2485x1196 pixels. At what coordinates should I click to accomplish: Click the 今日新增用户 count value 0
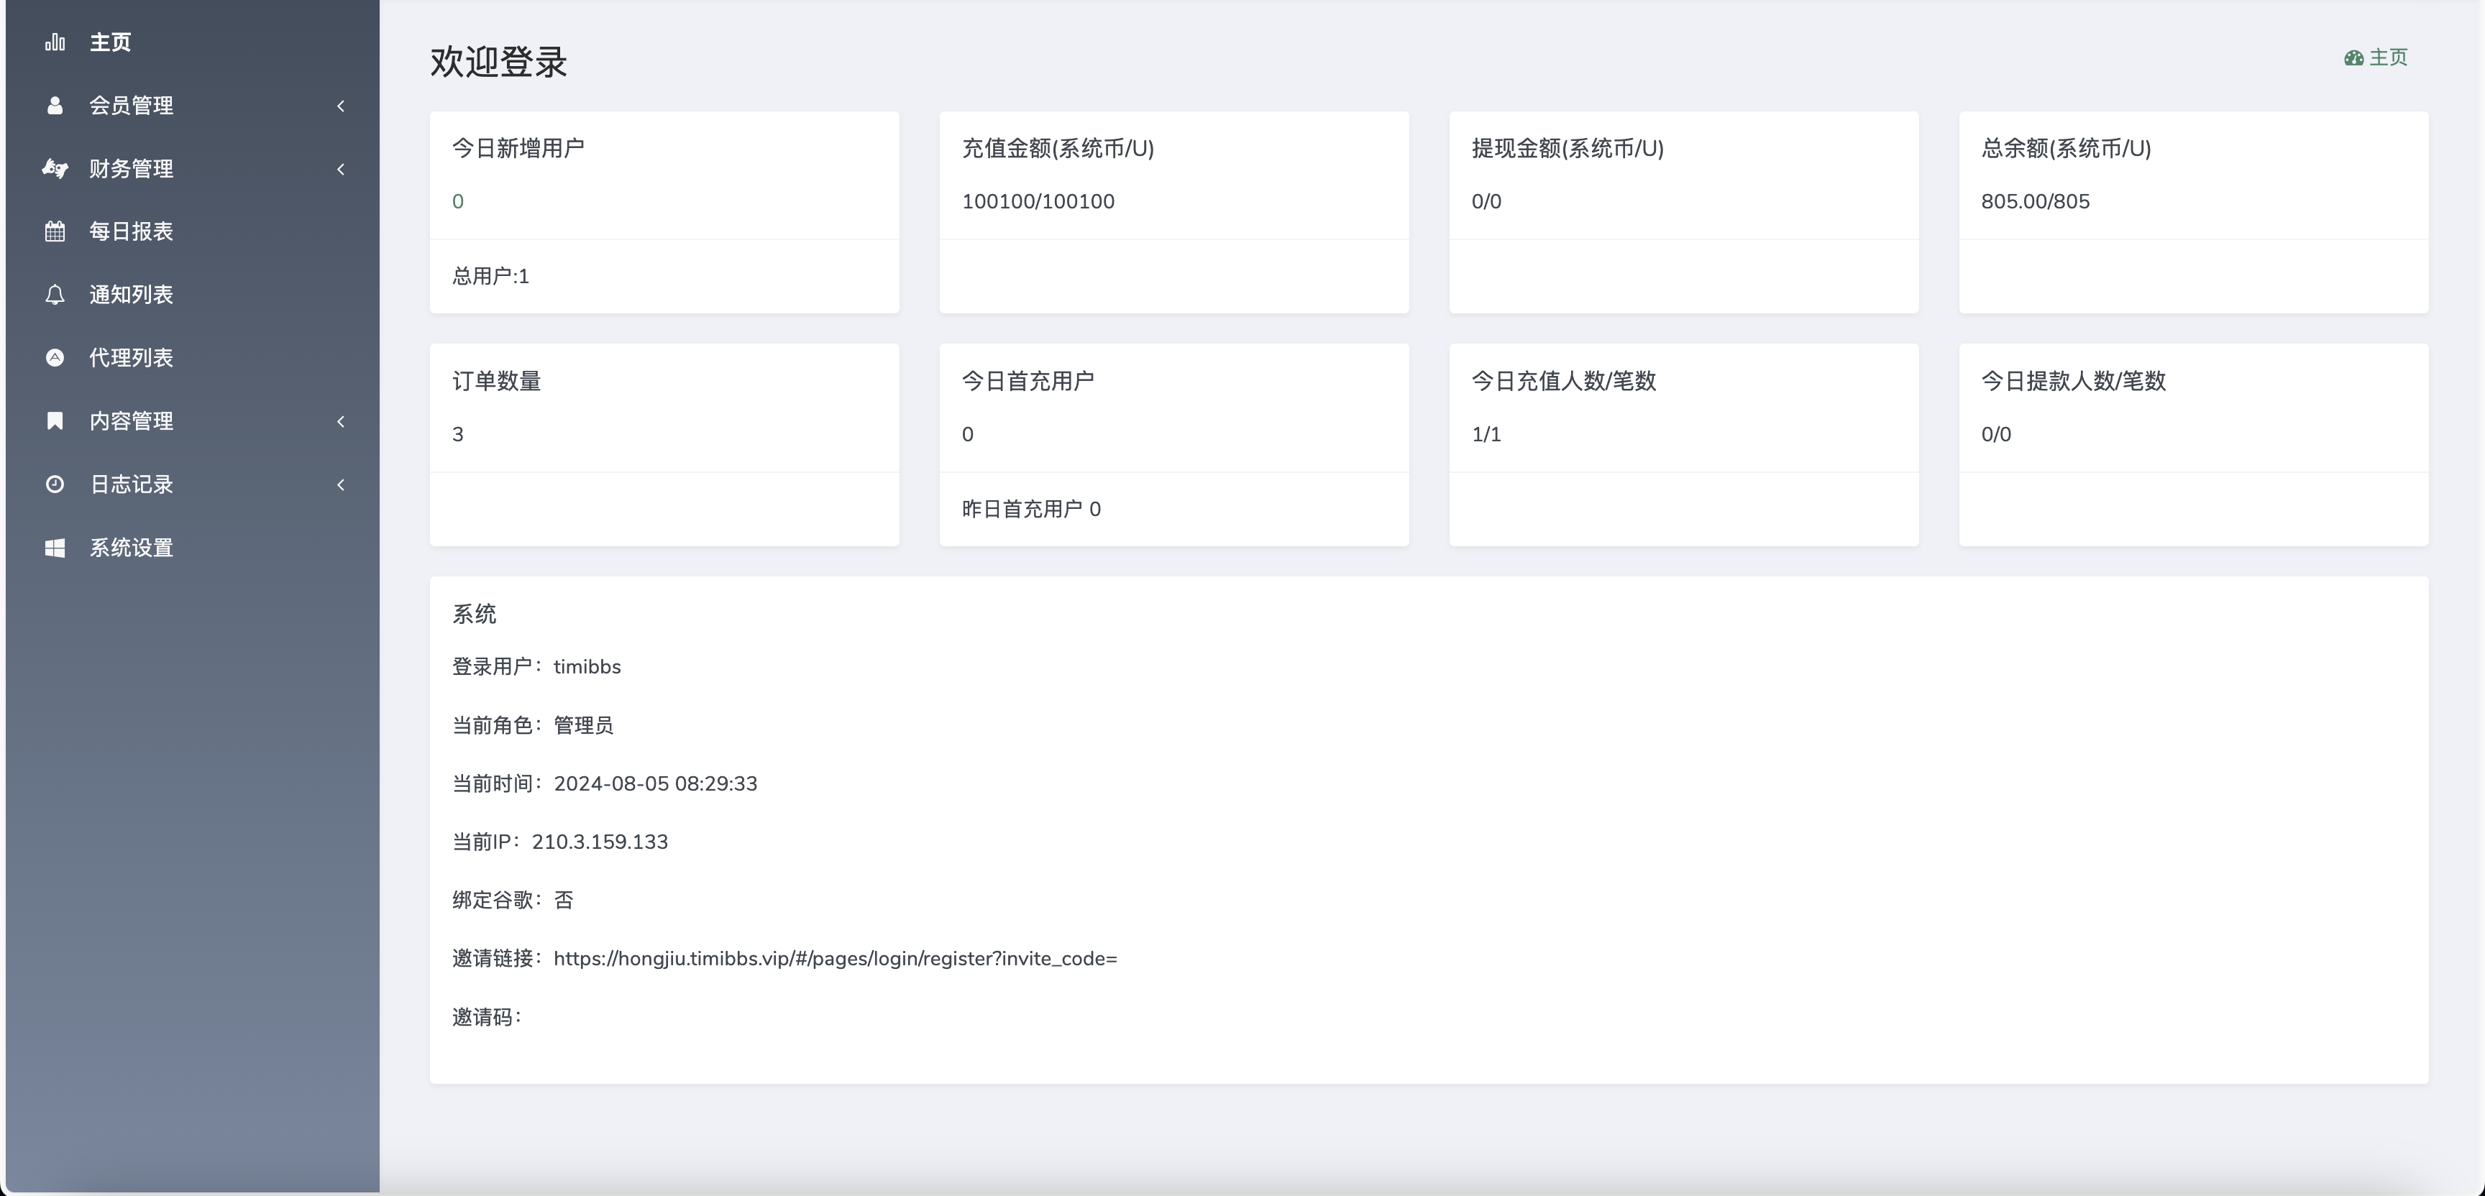click(x=458, y=201)
